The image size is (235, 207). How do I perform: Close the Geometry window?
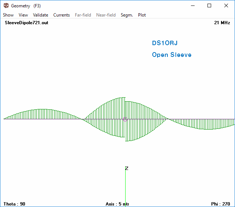point(226,6)
